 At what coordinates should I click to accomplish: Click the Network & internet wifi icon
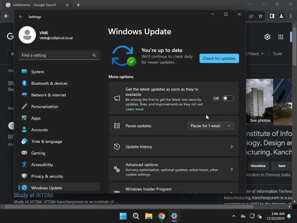(x=24, y=95)
